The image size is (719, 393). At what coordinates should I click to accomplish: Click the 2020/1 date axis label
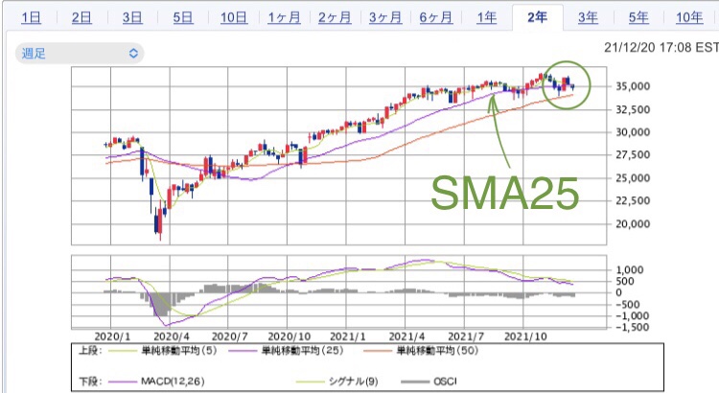112,336
